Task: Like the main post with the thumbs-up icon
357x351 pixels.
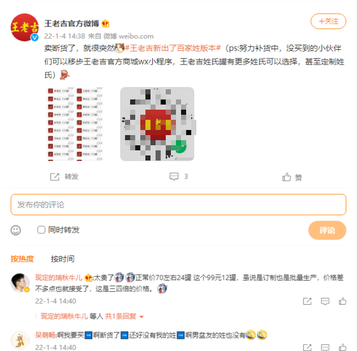Action: click(x=286, y=177)
